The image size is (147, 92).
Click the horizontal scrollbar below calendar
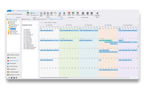click(54, 78)
